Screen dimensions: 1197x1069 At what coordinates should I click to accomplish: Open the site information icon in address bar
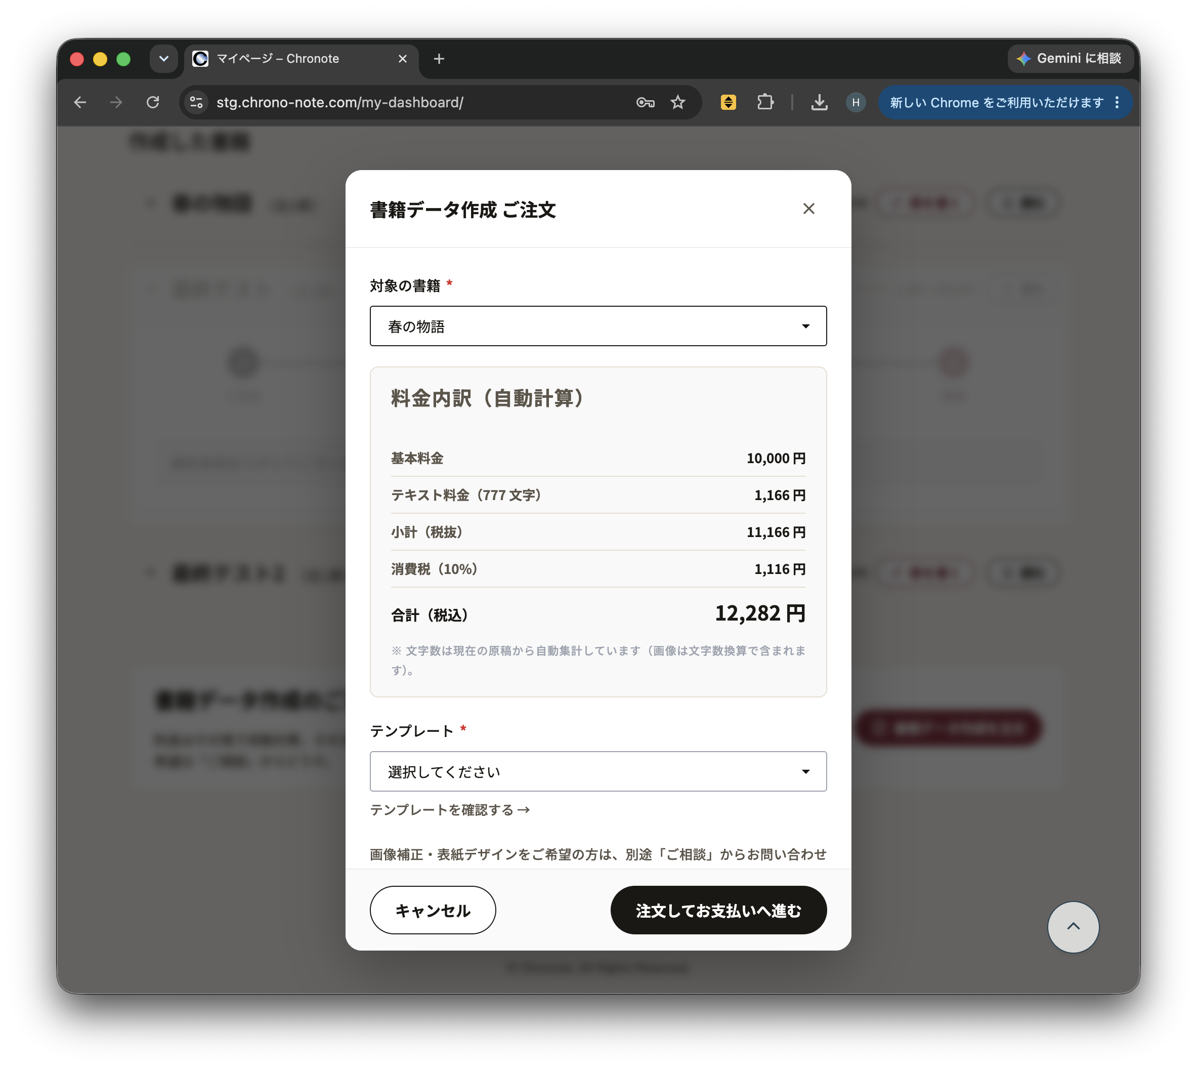(196, 102)
